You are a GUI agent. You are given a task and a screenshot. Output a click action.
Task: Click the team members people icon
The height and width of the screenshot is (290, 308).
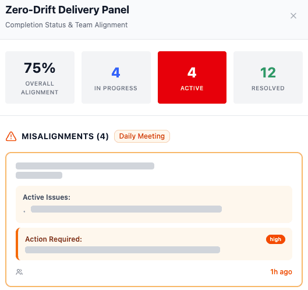[19, 272]
